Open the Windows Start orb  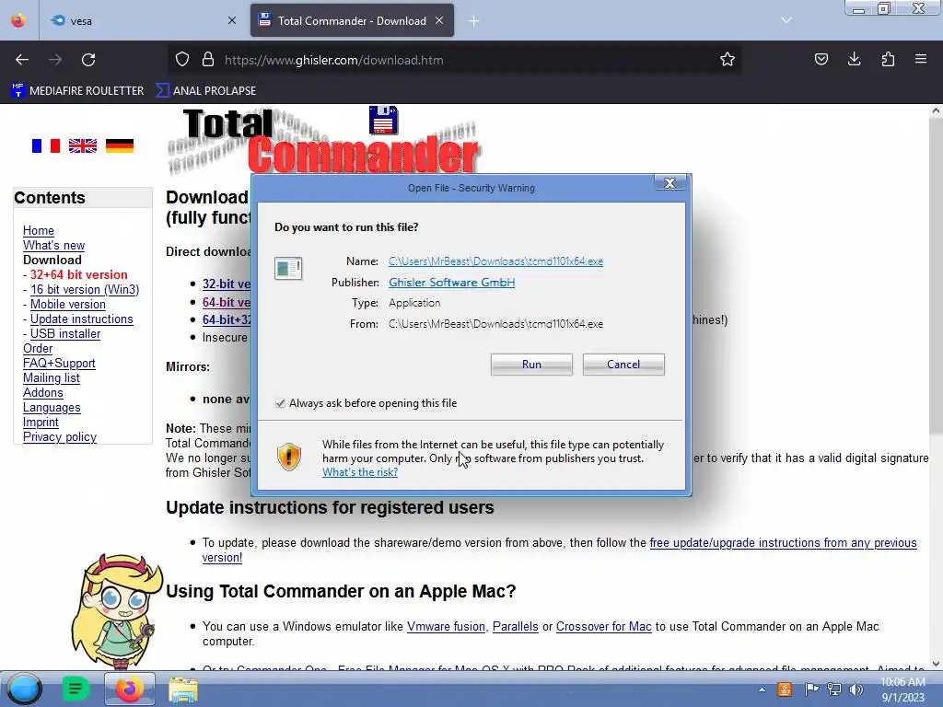[24, 689]
